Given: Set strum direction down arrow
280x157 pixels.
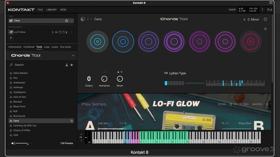Looking at the screenshot, I should tap(118, 72).
